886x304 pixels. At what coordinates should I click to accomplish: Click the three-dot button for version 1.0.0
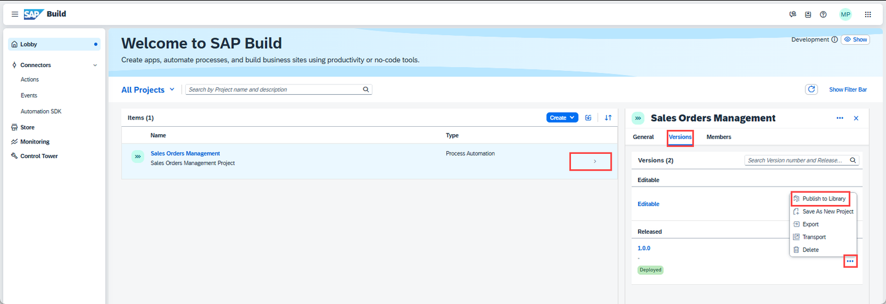click(x=850, y=262)
